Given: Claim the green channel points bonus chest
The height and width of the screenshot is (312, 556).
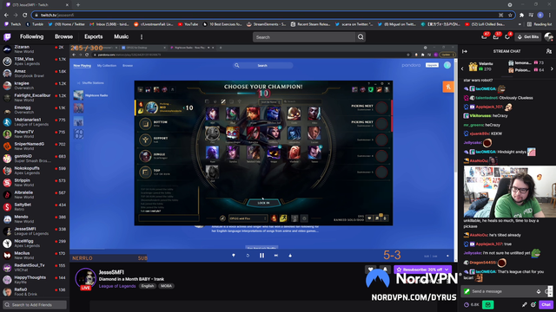Looking at the screenshot, I should click(488, 304).
